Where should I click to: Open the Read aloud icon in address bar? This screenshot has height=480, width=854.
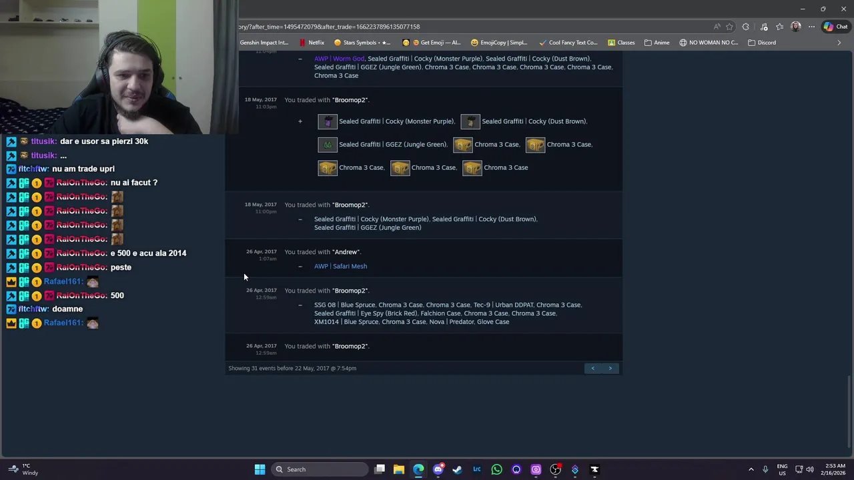point(717,27)
